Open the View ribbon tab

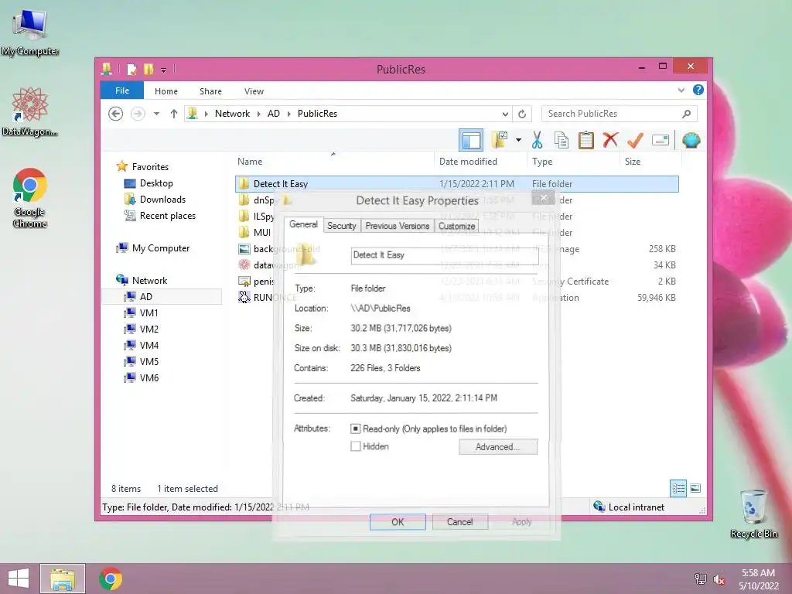(254, 91)
